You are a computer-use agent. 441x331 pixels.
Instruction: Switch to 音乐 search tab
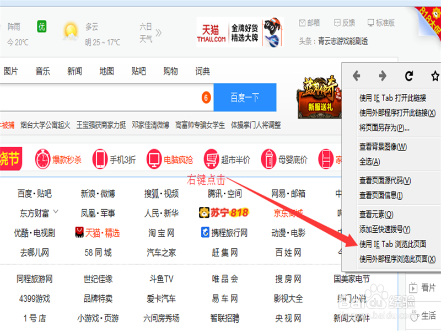click(43, 71)
